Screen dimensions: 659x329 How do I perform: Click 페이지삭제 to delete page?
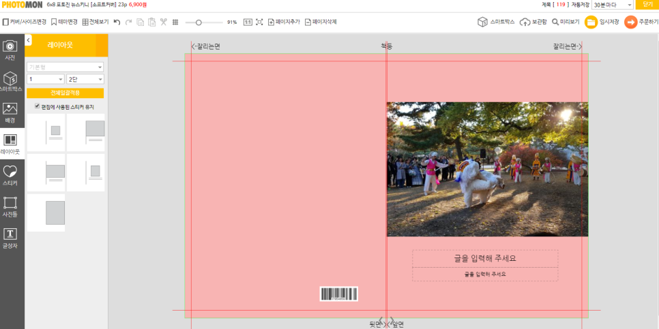click(321, 22)
